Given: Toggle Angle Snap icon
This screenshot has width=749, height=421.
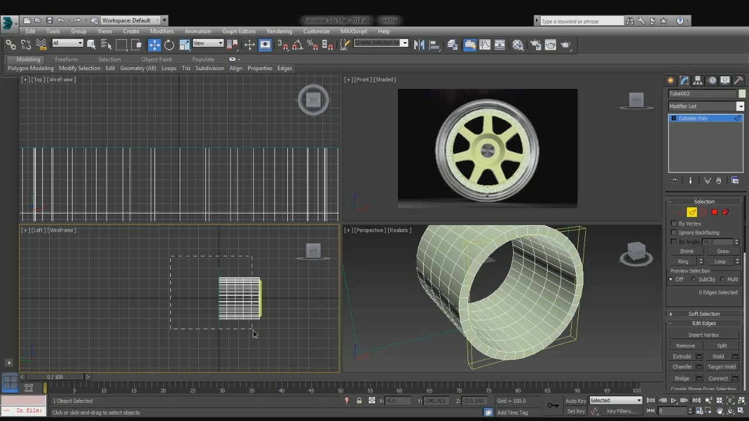Looking at the screenshot, I should [297, 44].
